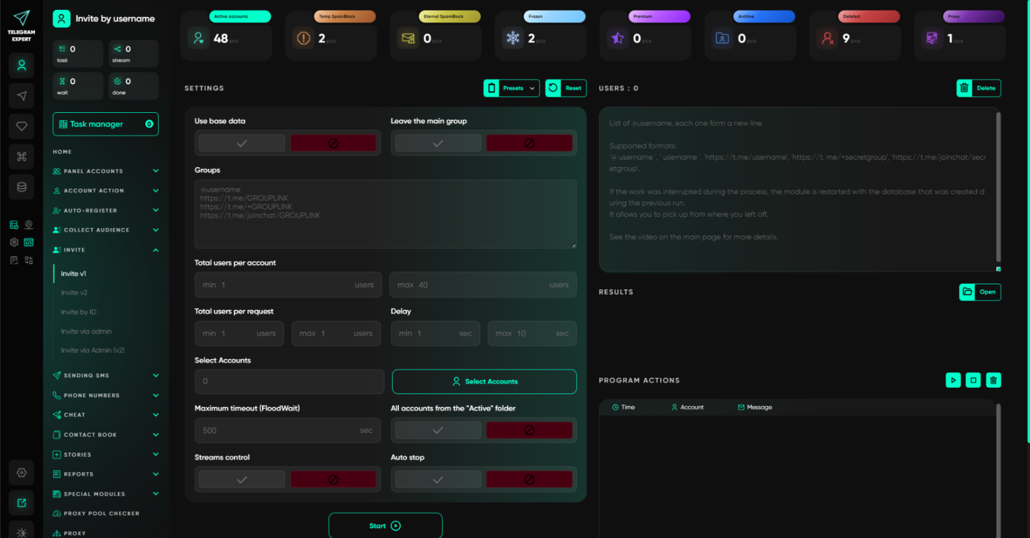Enable Leave the main group checkmark
Viewport: 1030px width, 538px height.
(x=438, y=143)
